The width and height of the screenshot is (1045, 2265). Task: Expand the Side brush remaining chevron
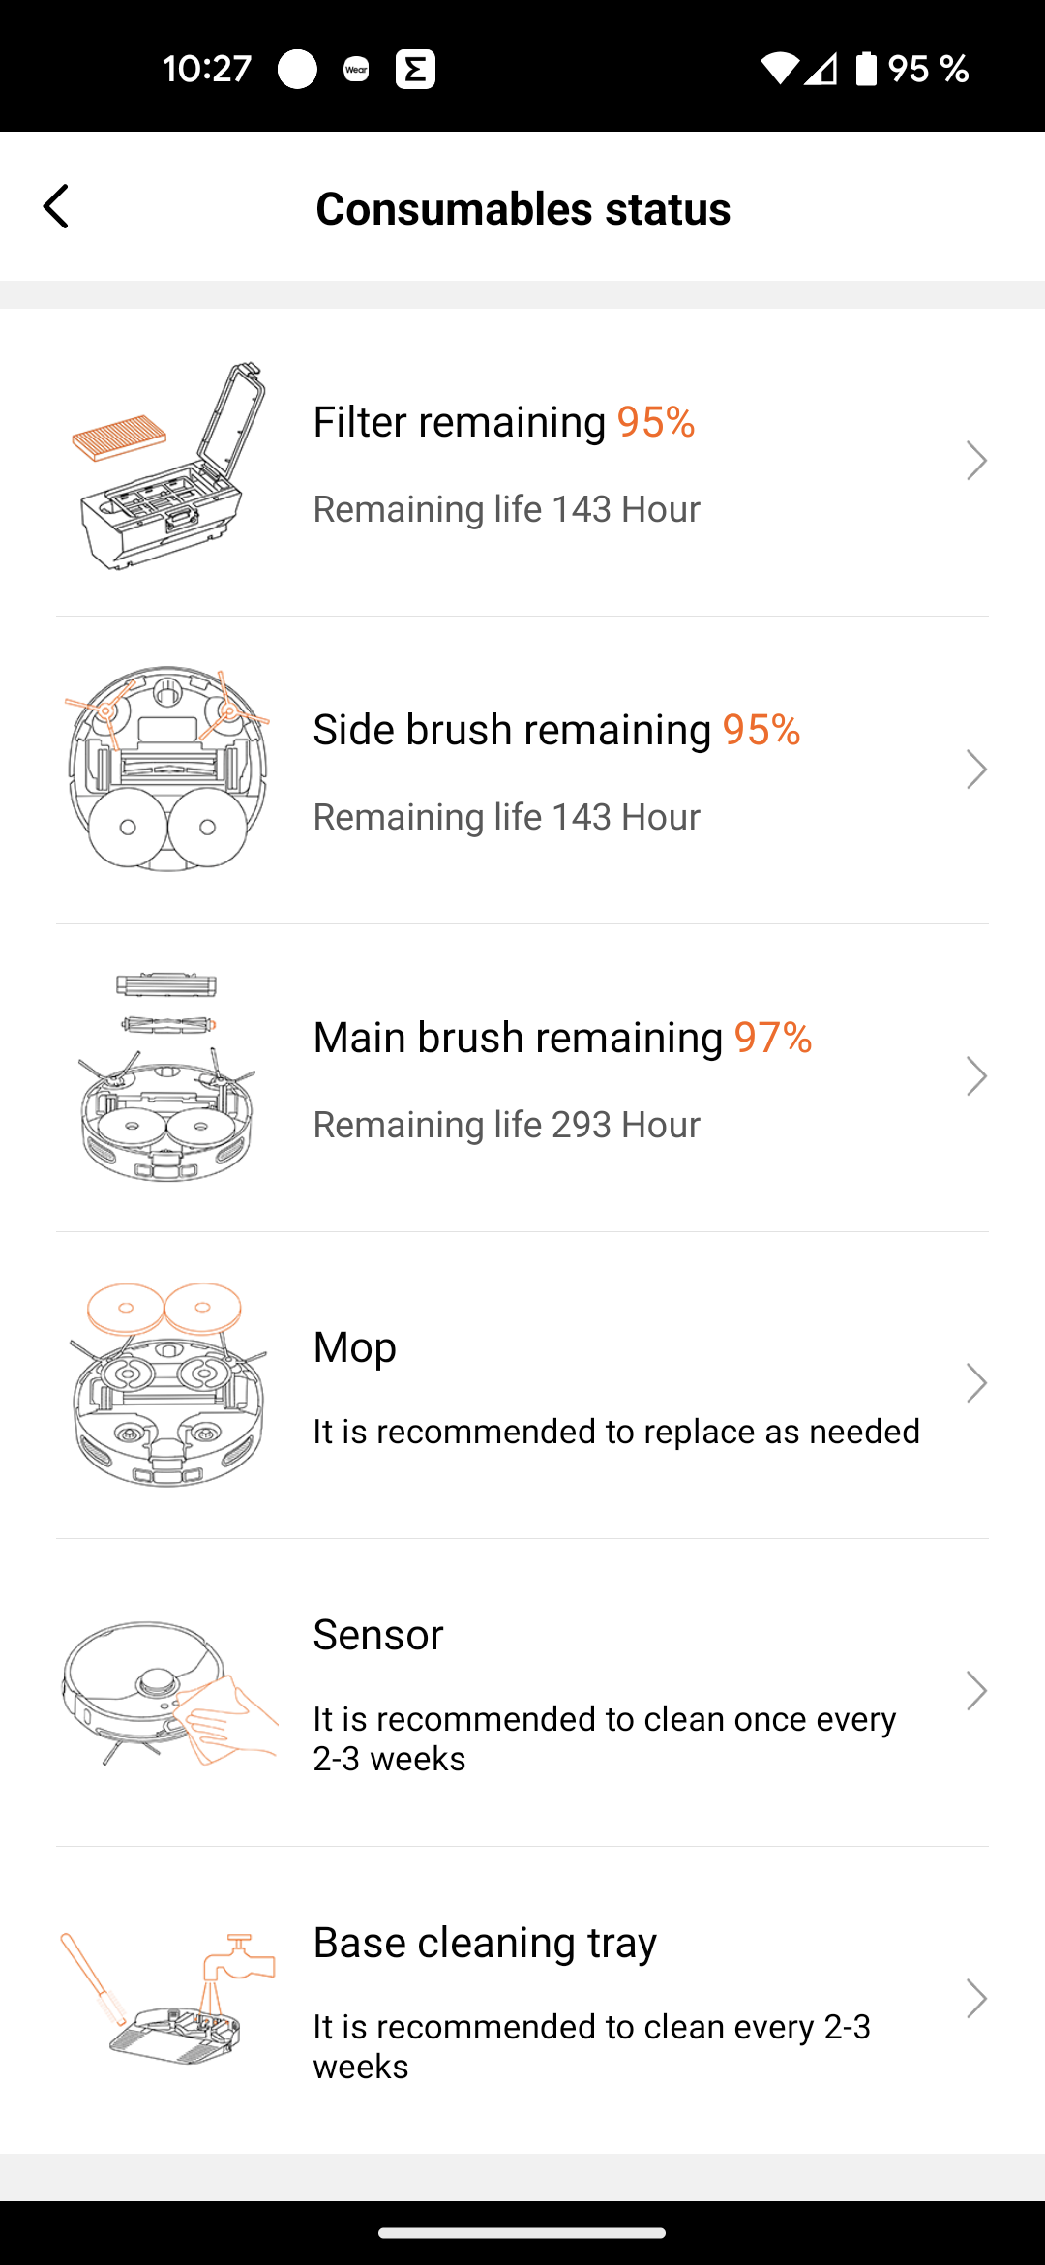pos(976,770)
